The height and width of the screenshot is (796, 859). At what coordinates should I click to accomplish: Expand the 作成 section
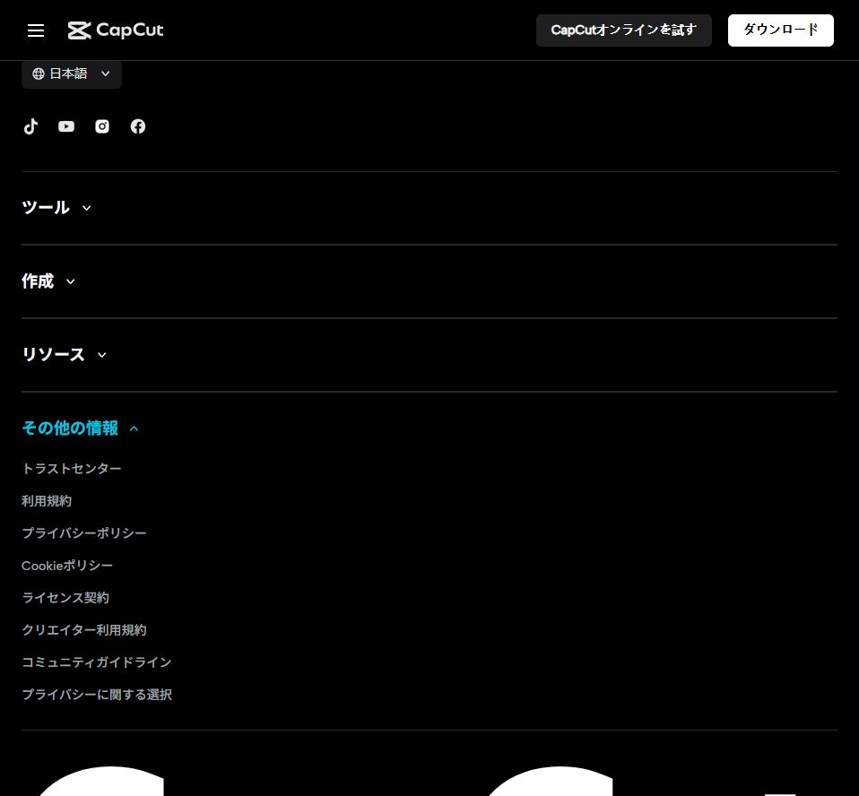[x=48, y=281]
